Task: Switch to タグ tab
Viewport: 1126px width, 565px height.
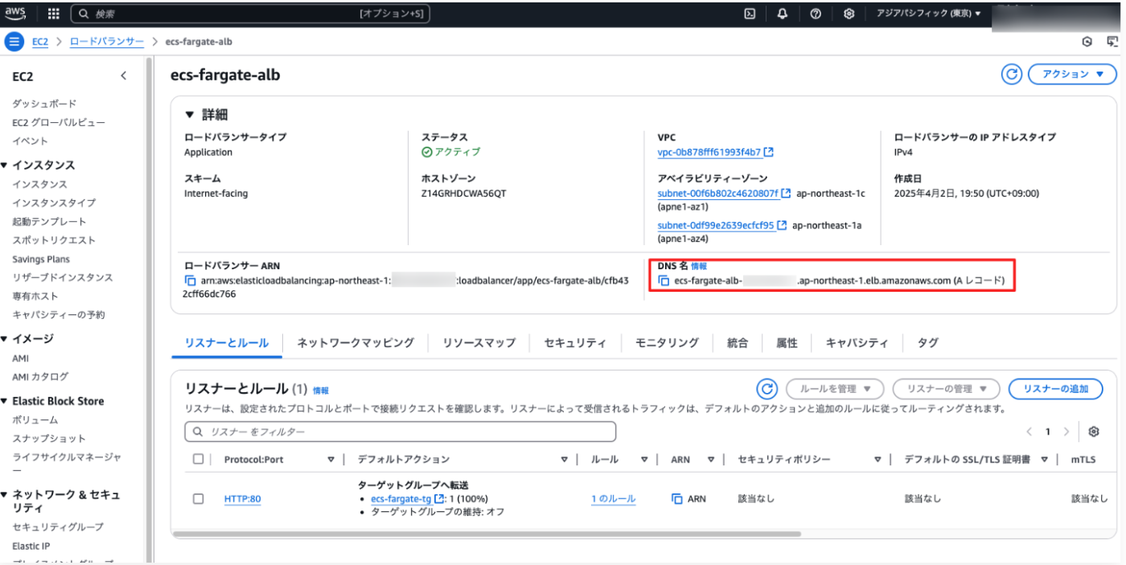Action: 928,343
